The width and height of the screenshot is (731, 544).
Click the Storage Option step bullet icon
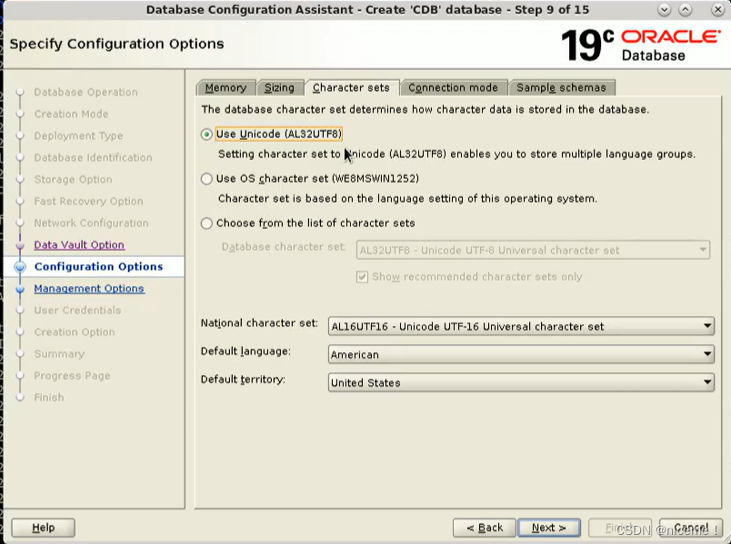[22, 179]
